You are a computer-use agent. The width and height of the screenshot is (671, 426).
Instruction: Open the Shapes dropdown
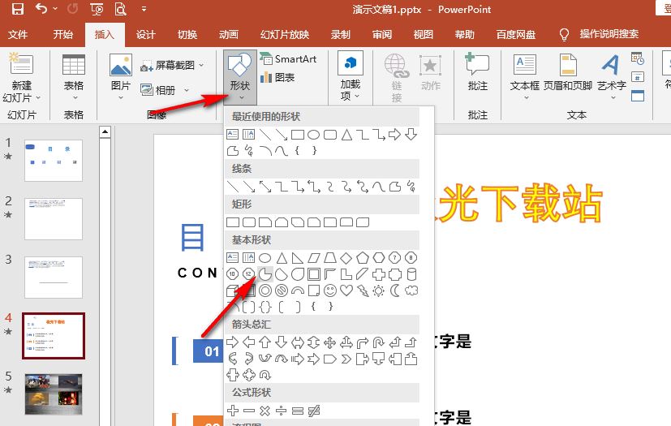tap(239, 79)
